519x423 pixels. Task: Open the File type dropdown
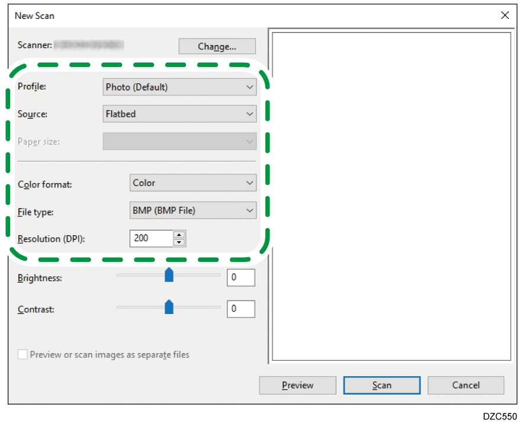[x=192, y=210]
